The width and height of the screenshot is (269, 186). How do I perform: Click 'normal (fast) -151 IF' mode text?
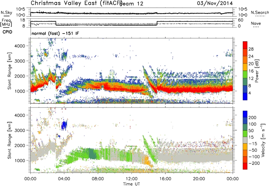coord(55,33)
